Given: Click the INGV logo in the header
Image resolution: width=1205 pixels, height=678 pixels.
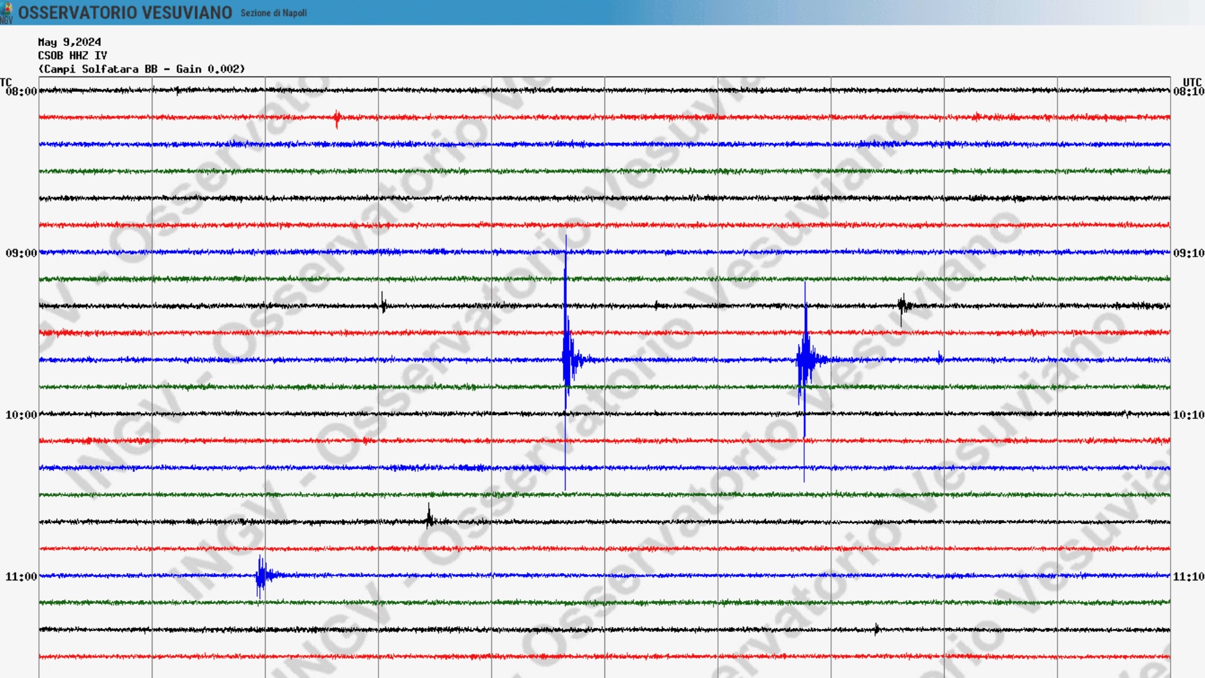Looking at the screenshot, I should tap(6, 12).
